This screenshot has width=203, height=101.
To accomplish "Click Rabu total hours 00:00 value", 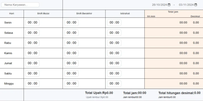I will coord(183,43).
